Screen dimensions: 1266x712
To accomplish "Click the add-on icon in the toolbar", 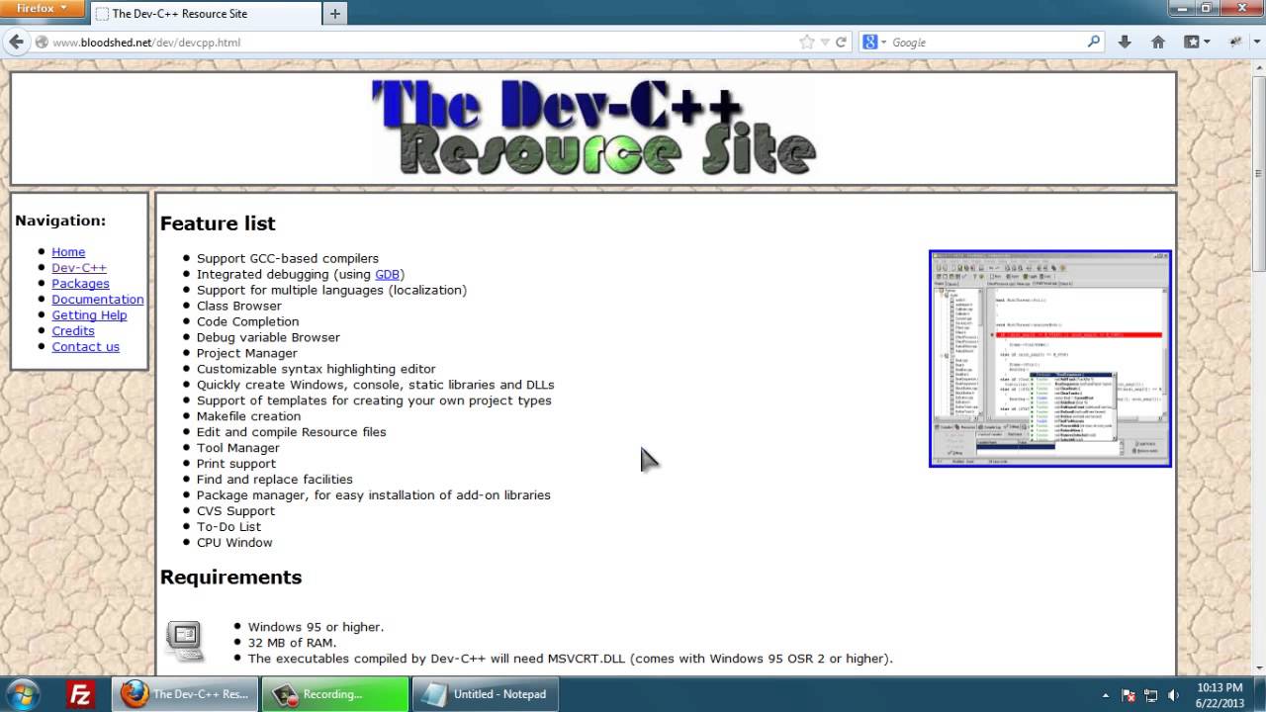I will point(1236,42).
